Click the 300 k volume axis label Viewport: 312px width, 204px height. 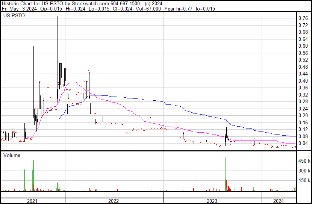[x=304, y=171]
